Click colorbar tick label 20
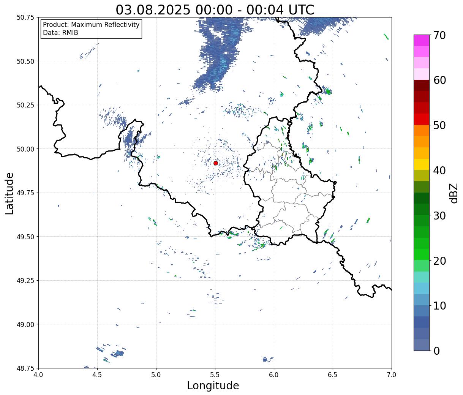Screen dimensions: 463x395 coord(439,261)
